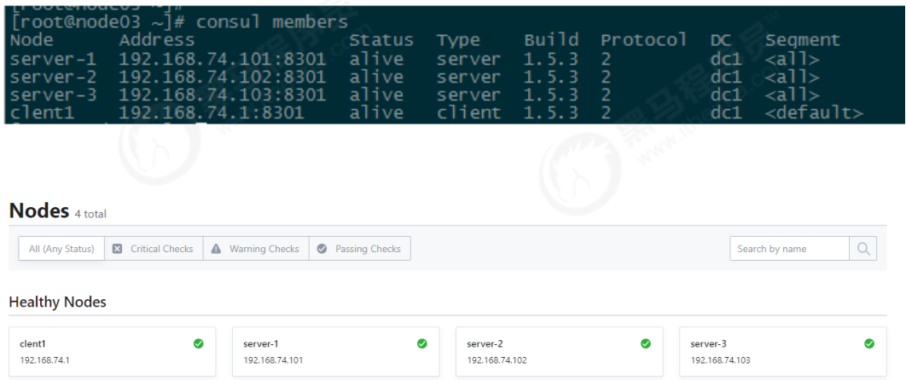Screen dimensions: 906x380
Task: Focus the Search by name field
Action: [789, 249]
